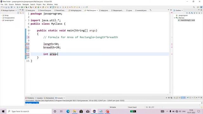Image resolution: width=203 pixels, height=114 pixels.
Task: Close the MyClass.java editor tab
Action: (x=97, y=10)
